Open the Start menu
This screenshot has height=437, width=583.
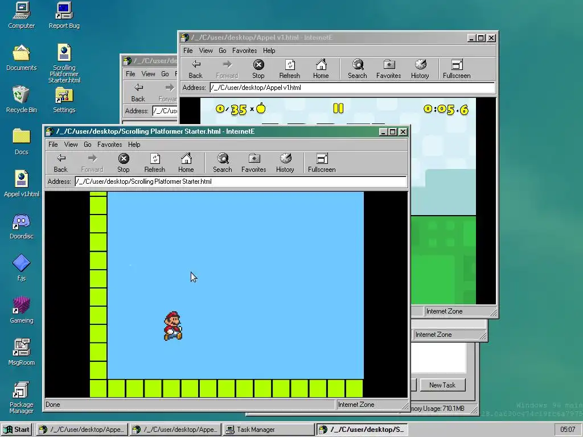point(17,430)
